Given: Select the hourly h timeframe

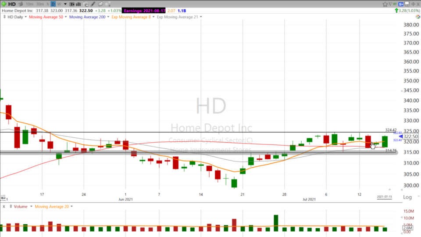Looking at the screenshot, I should [48, 4].
